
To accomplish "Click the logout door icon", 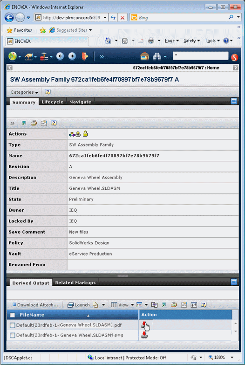I will [85, 56].
